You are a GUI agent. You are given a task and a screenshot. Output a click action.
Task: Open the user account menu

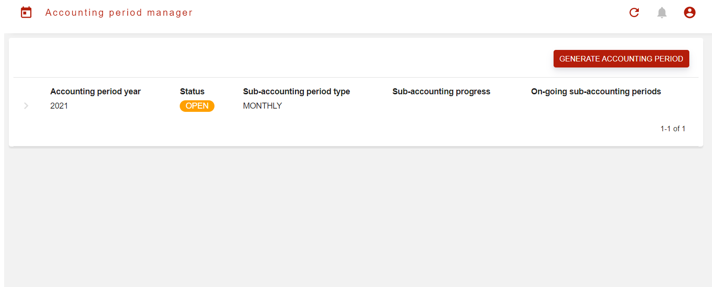(x=690, y=13)
